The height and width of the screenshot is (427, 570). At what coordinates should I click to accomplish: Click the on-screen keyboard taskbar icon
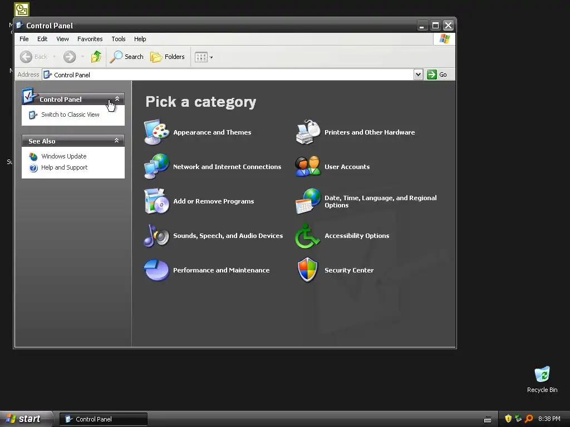pos(488,419)
